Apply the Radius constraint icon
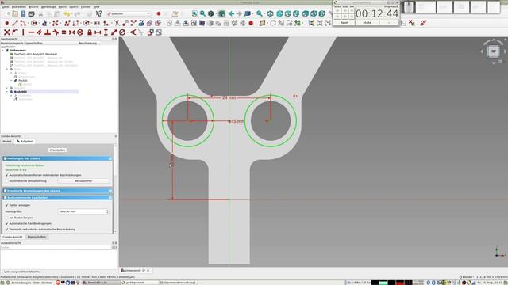 click(x=122, y=32)
